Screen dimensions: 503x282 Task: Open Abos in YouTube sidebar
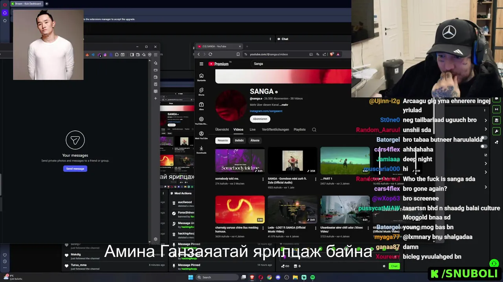click(201, 106)
